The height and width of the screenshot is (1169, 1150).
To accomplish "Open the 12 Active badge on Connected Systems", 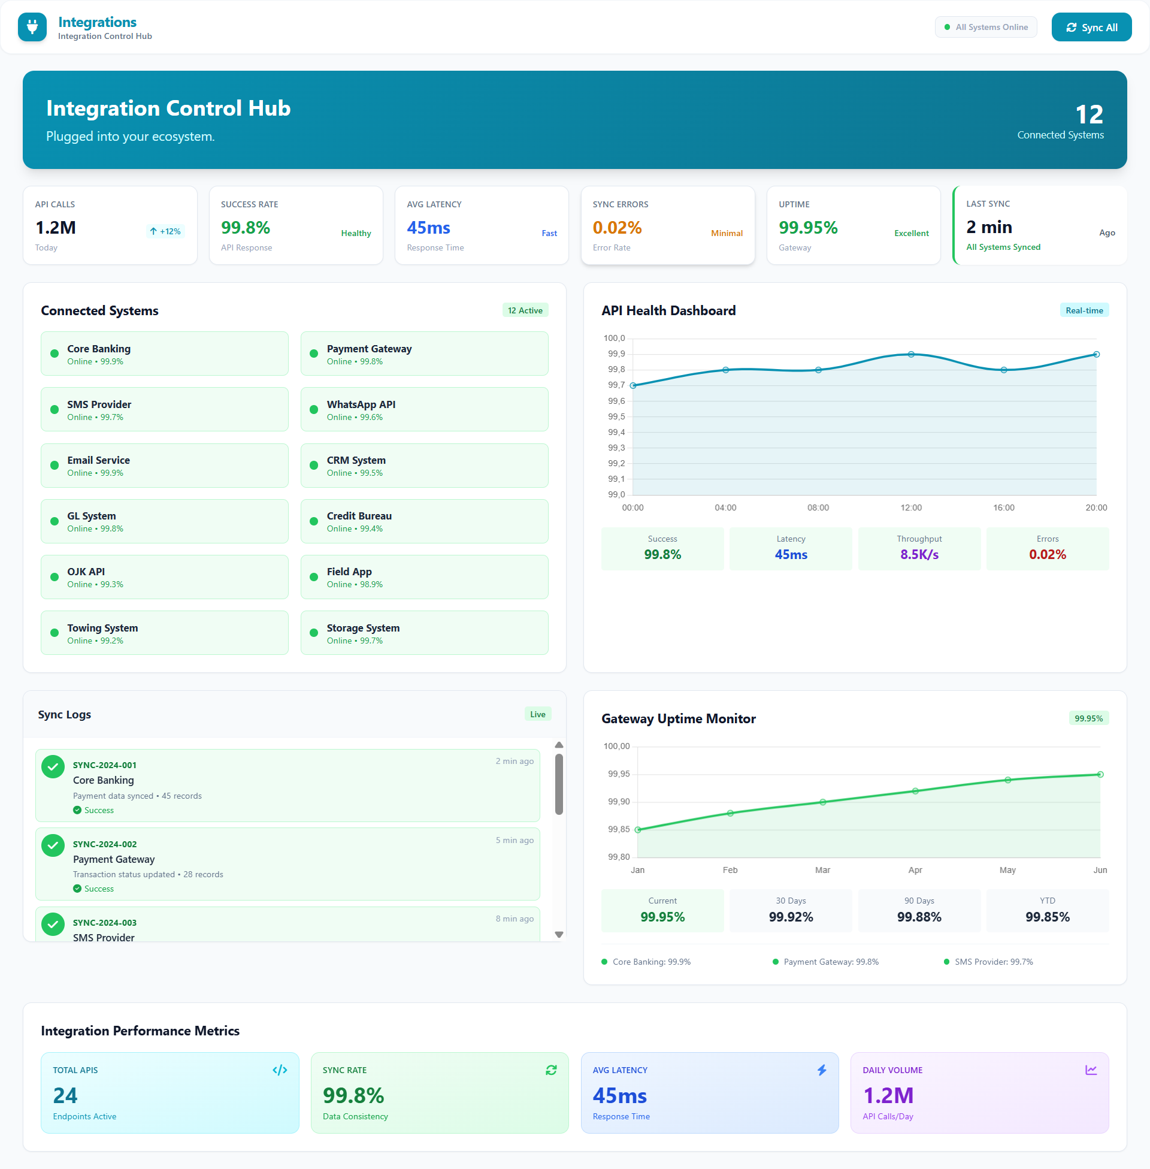I will pyautogui.click(x=524, y=310).
